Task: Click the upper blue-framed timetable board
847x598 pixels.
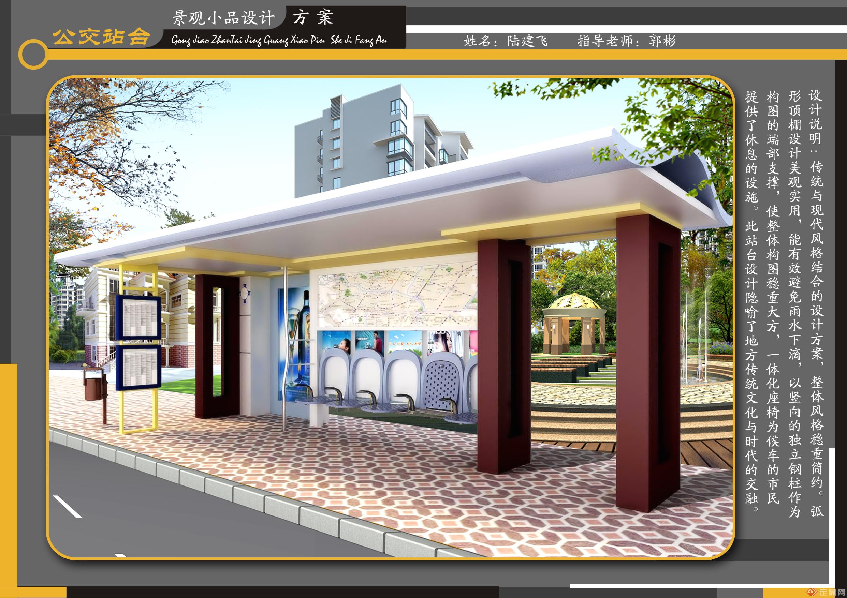Action: pyautogui.click(x=138, y=317)
